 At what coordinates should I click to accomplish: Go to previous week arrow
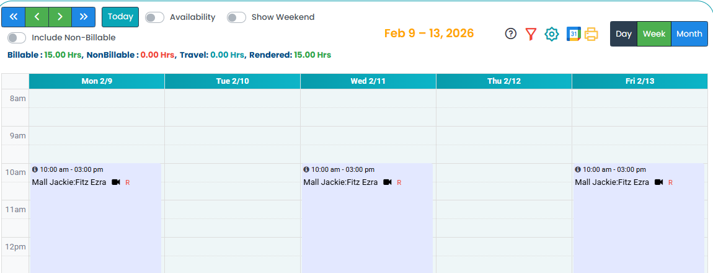pos(37,17)
